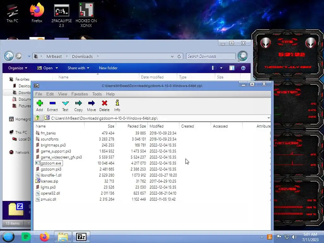Viewport: 324px width, 243px height.
Task: Click the Explorer search magnifier icon
Action: [243, 56]
